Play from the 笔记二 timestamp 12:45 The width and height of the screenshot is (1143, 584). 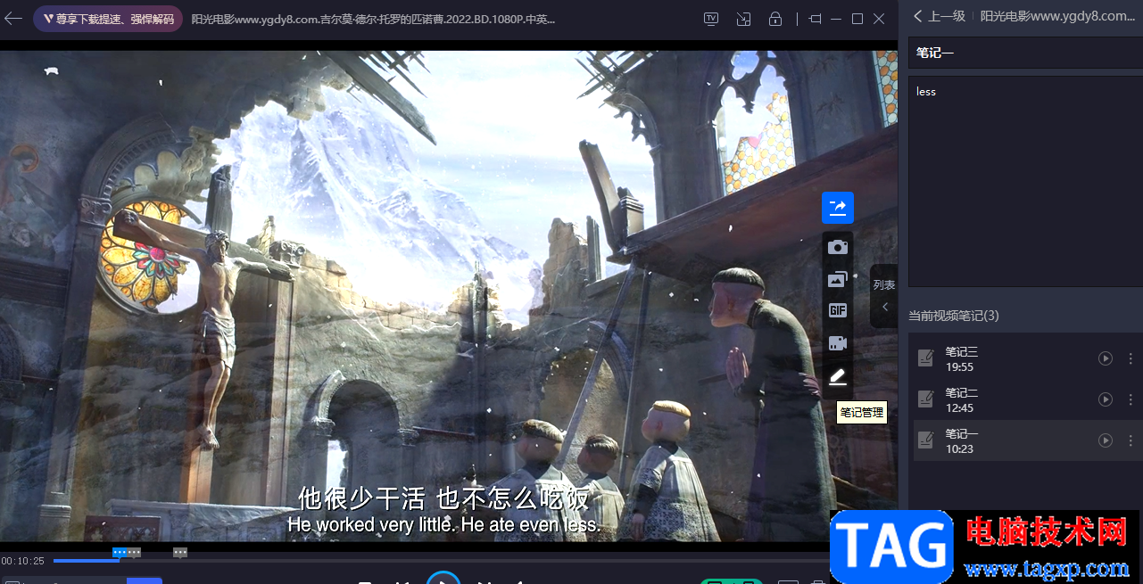coord(1106,399)
